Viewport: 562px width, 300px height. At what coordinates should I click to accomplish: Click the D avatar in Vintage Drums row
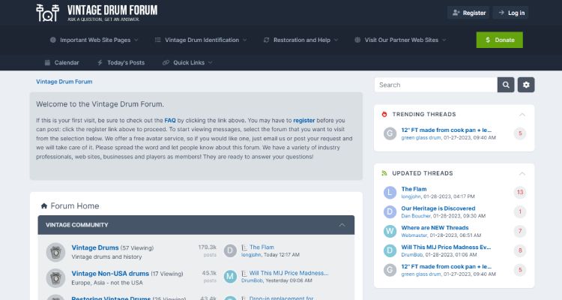pos(230,250)
